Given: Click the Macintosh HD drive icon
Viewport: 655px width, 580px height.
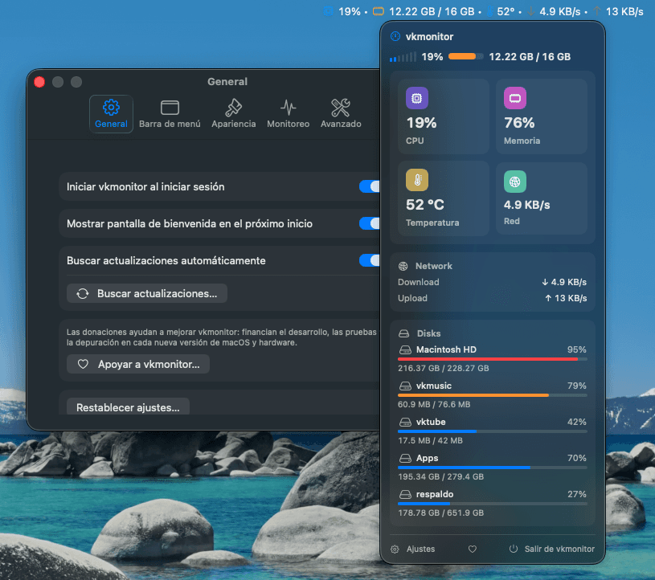Looking at the screenshot, I should click(405, 349).
